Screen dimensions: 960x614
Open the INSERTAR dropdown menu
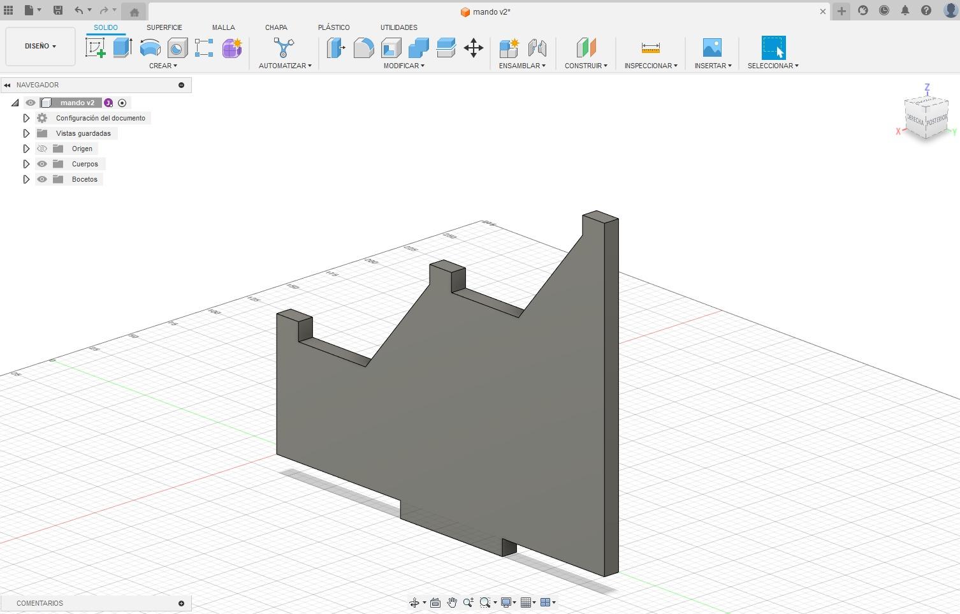pyautogui.click(x=713, y=66)
